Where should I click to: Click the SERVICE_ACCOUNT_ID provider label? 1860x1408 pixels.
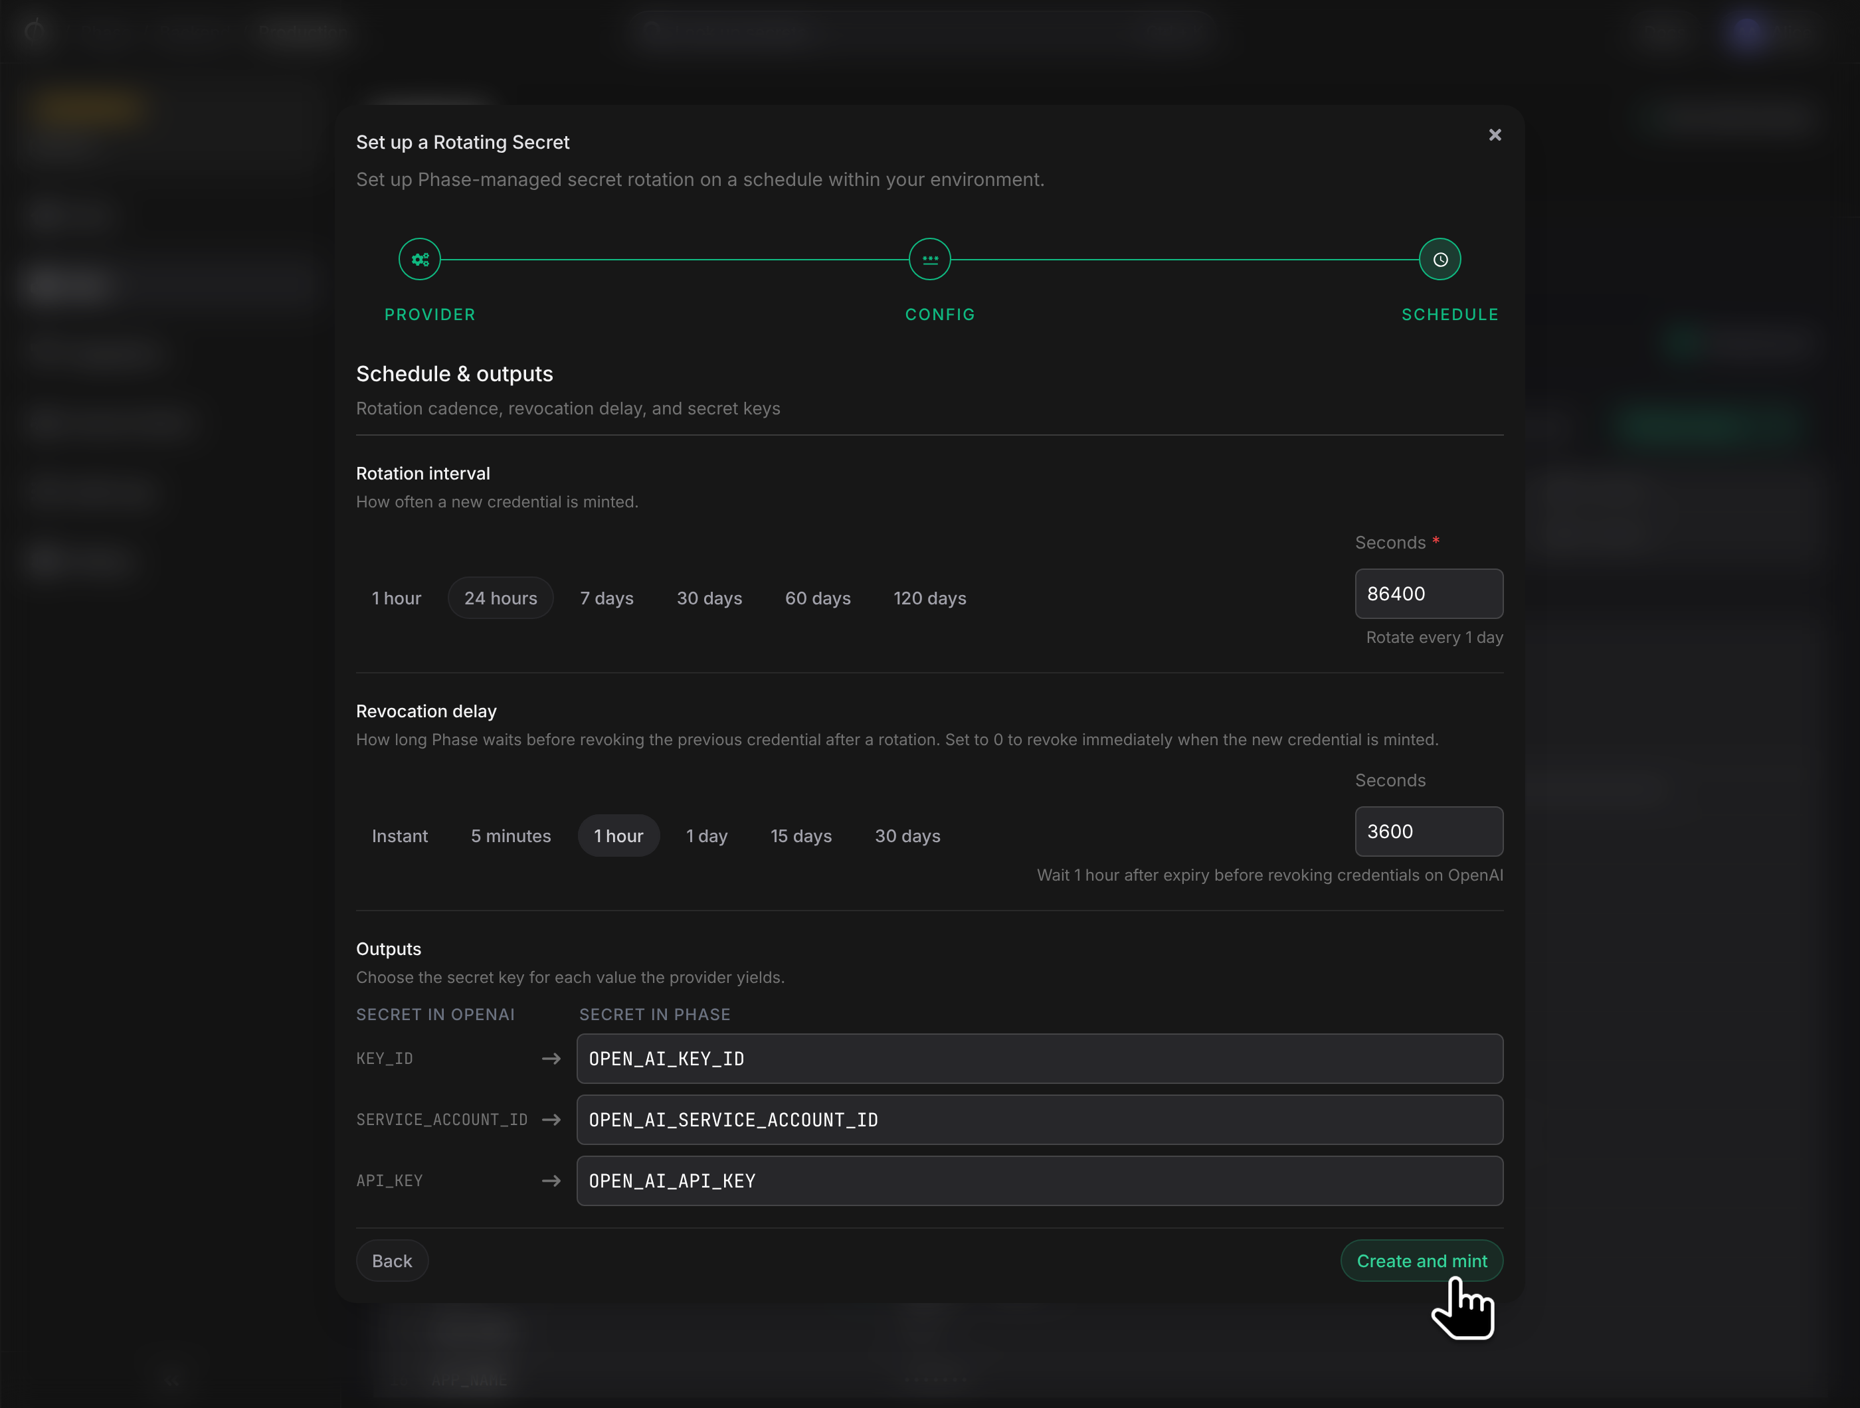[x=442, y=1120]
